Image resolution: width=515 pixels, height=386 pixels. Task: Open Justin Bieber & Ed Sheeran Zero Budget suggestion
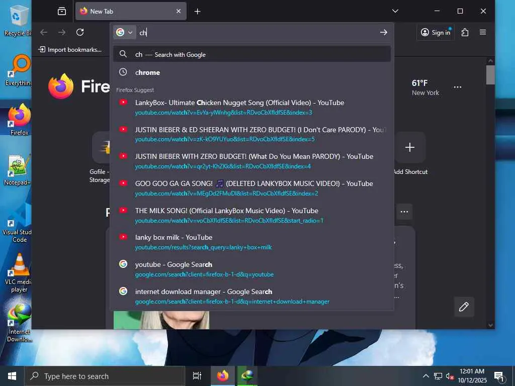(252, 134)
